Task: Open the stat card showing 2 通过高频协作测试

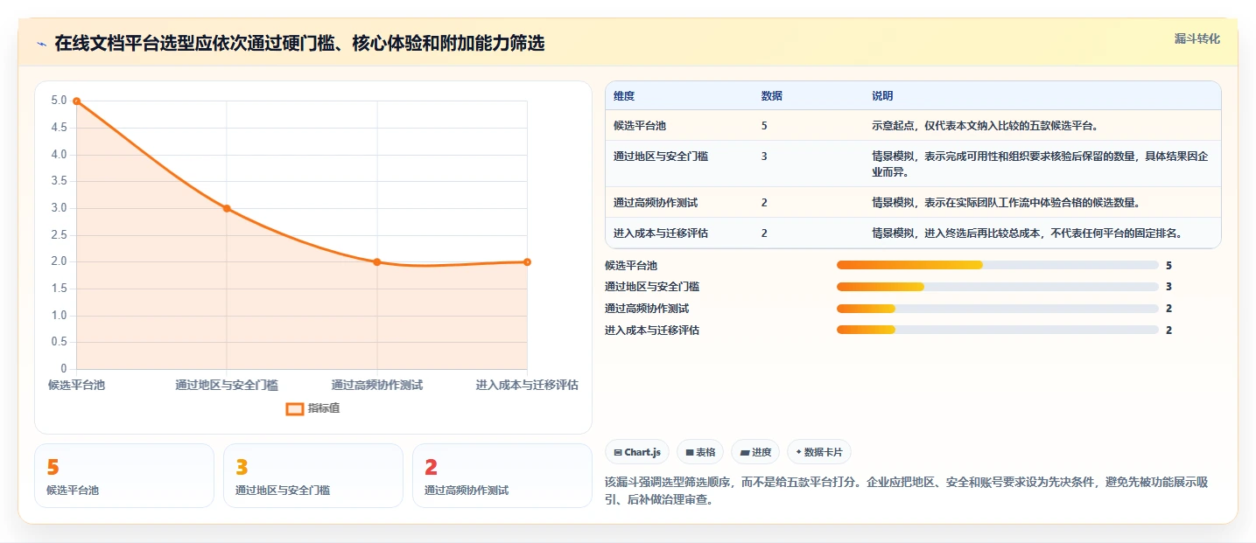Action: coord(502,476)
